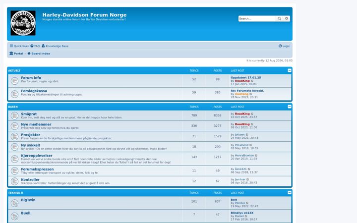Jump to latest post in Ny sykkel!
The width and height of the screenshot is (357, 223).
[251, 145]
